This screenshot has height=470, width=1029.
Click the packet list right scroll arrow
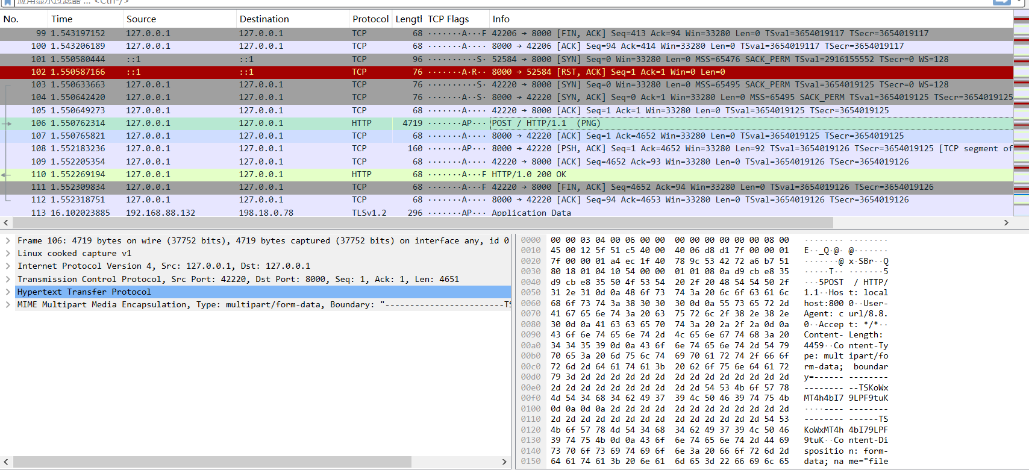coord(1006,222)
